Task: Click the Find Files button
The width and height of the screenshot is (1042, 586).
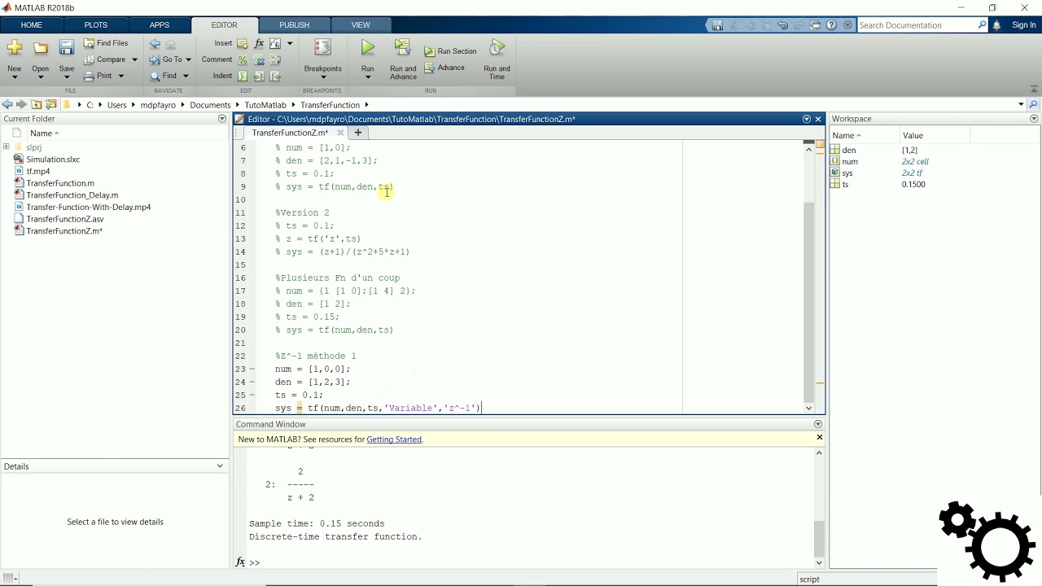Action: pyautogui.click(x=106, y=43)
